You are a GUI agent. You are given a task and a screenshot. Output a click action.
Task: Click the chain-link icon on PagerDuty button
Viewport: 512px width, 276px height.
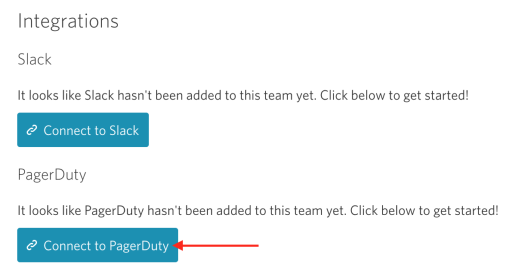[x=31, y=245]
